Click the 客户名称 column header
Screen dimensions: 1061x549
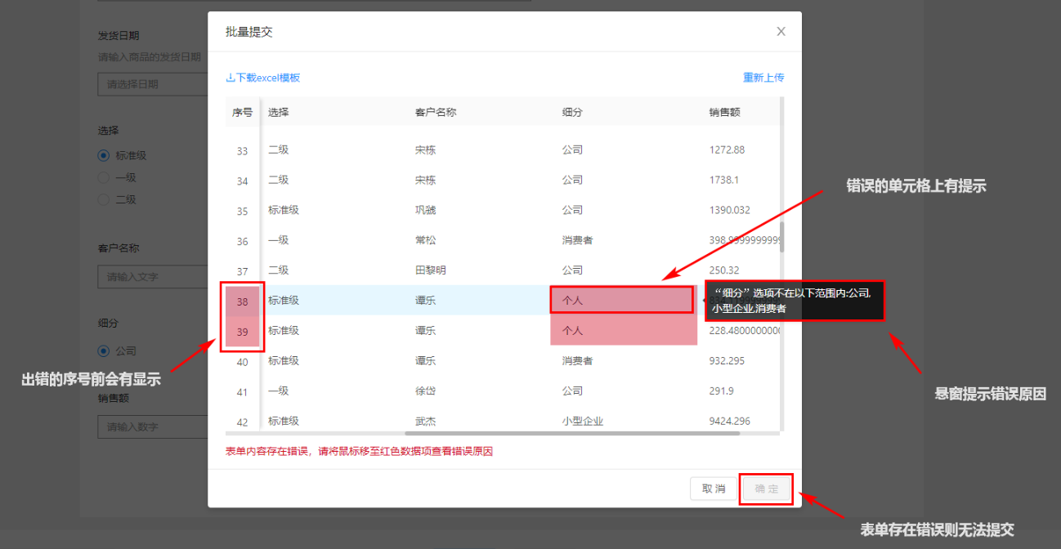pos(435,113)
